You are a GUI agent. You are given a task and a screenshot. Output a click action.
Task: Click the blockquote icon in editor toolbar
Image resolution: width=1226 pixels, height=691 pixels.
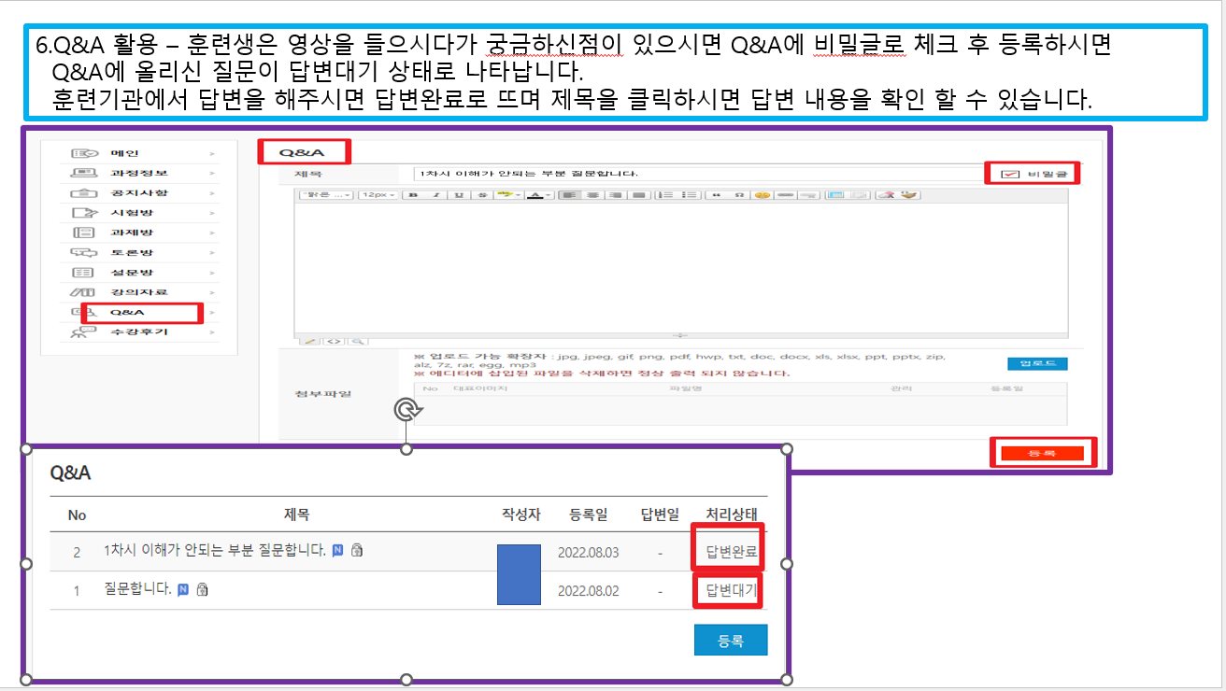click(x=716, y=195)
